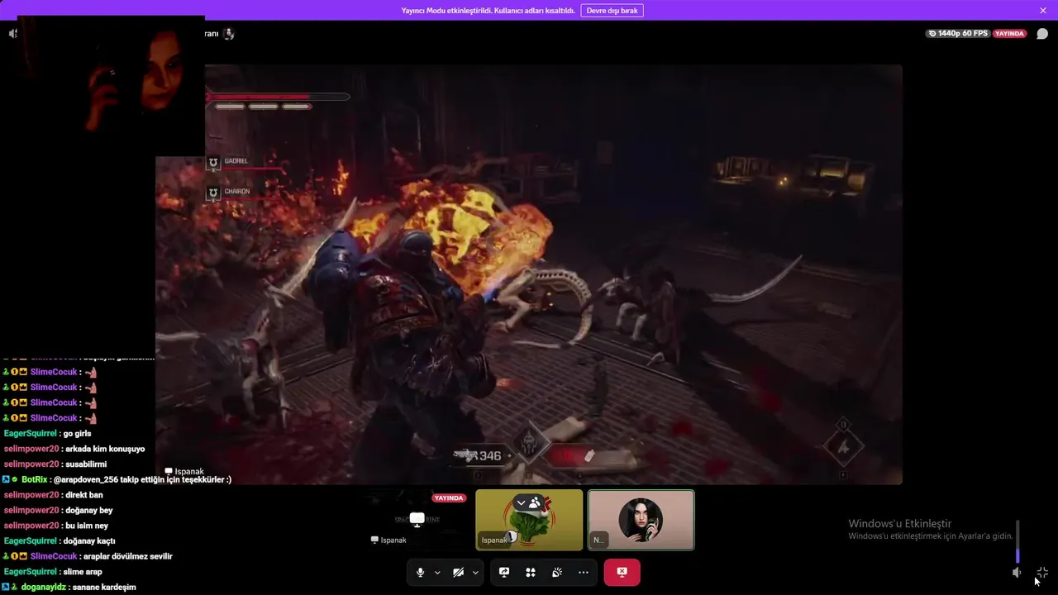Open more options three-dots menu

click(584, 572)
